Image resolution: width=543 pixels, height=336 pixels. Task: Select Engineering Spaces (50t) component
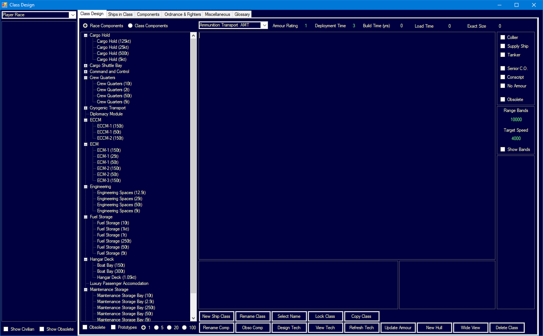click(x=119, y=205)
